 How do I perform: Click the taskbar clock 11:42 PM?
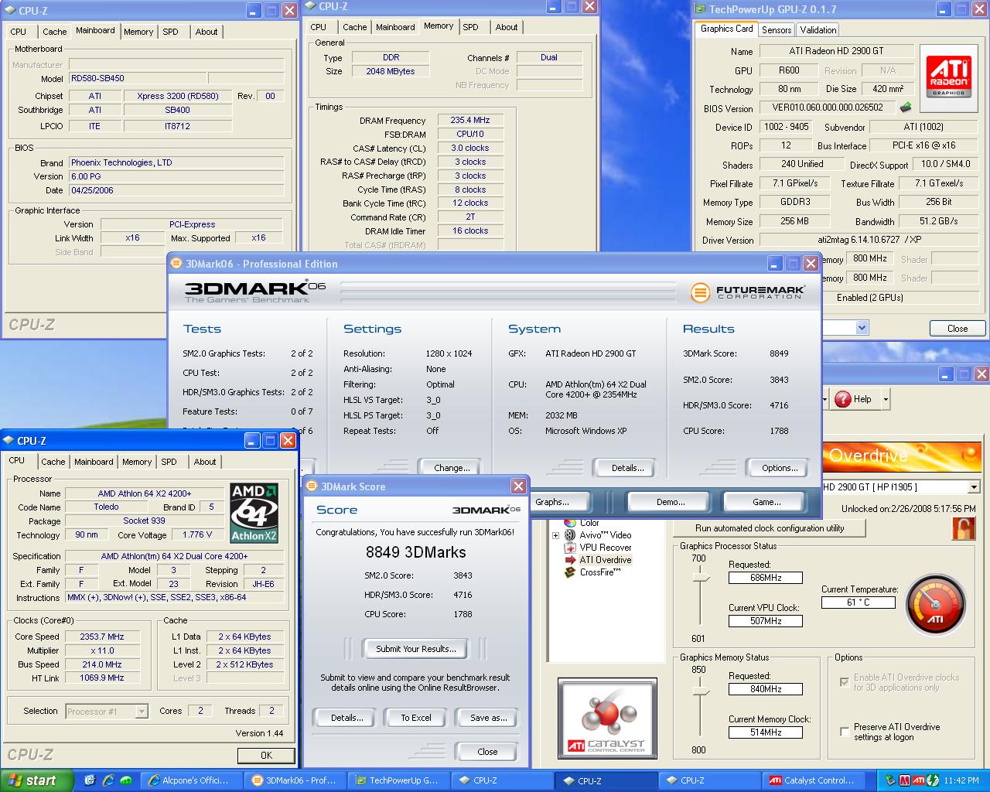point(962,781)
